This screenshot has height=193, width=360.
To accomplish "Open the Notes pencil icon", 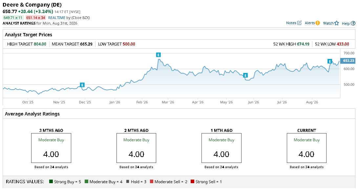I will pos(299,23).
